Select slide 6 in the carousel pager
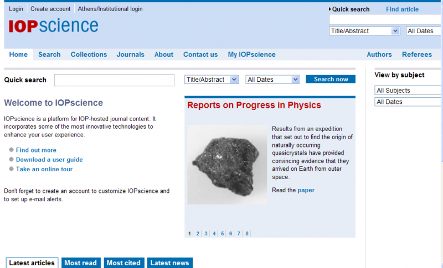The height and width of the screenshot is (268, 443). [x=230, y=234]
